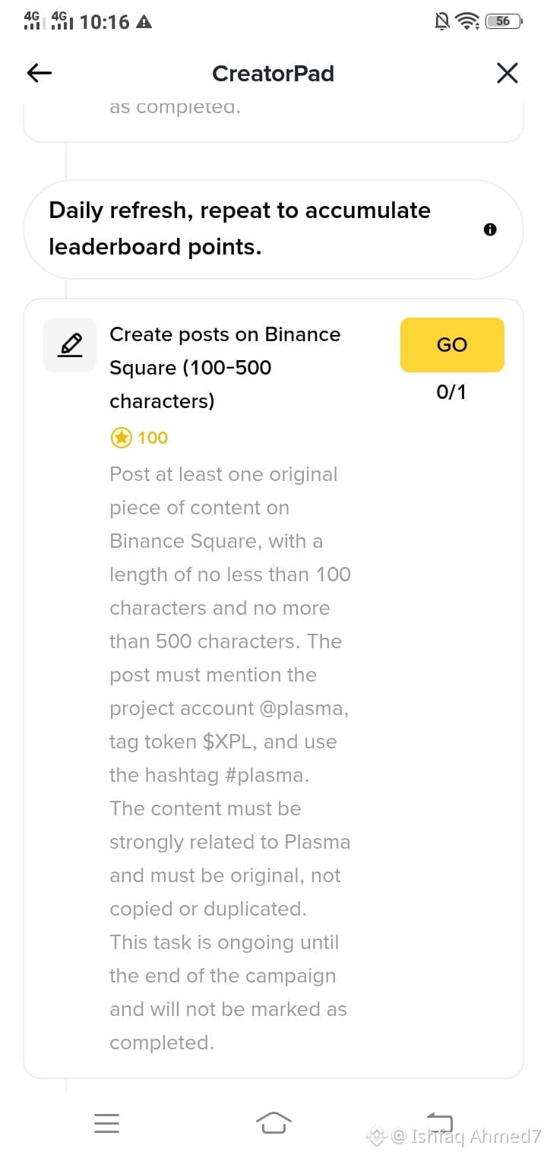Tap the Ishfaq Ahmed7 watermark

[465, 1137]
